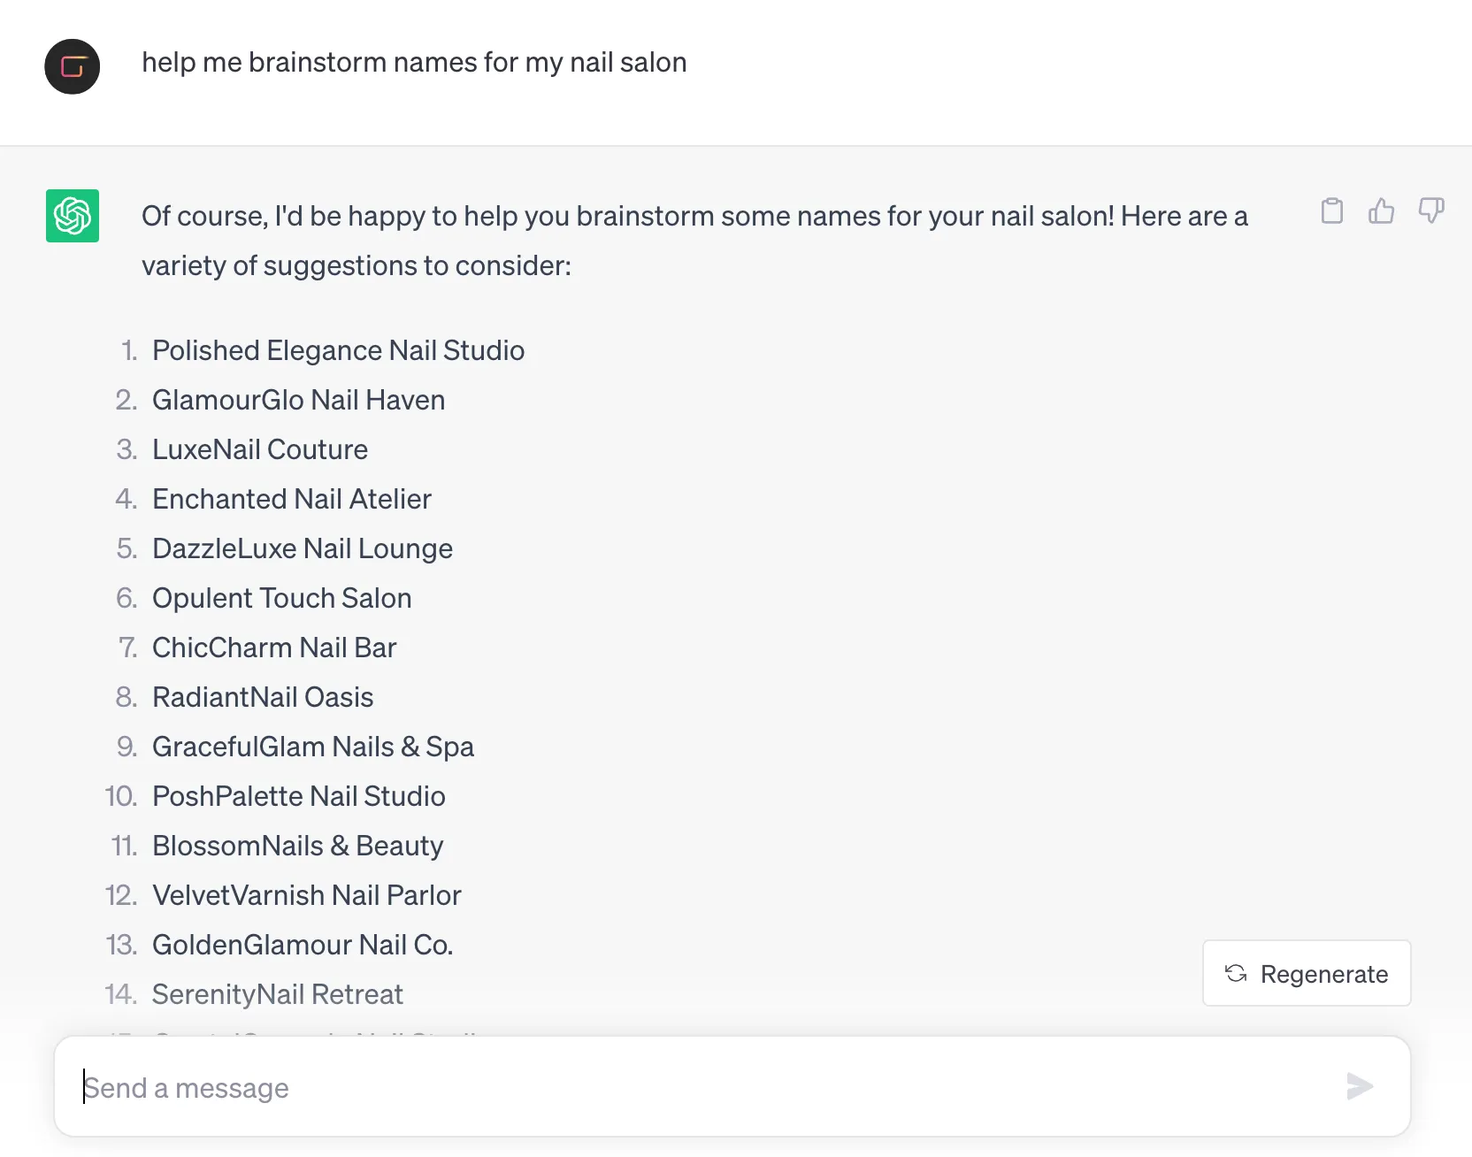
Task: Click on DazzleLuxe Nail Lounge suggestion
Action: [303, 548]
